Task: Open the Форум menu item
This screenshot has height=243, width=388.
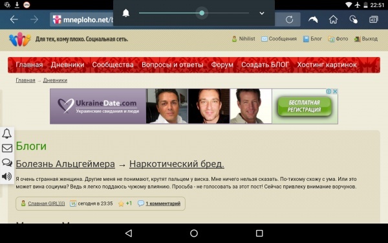Action: pos(222,65)
